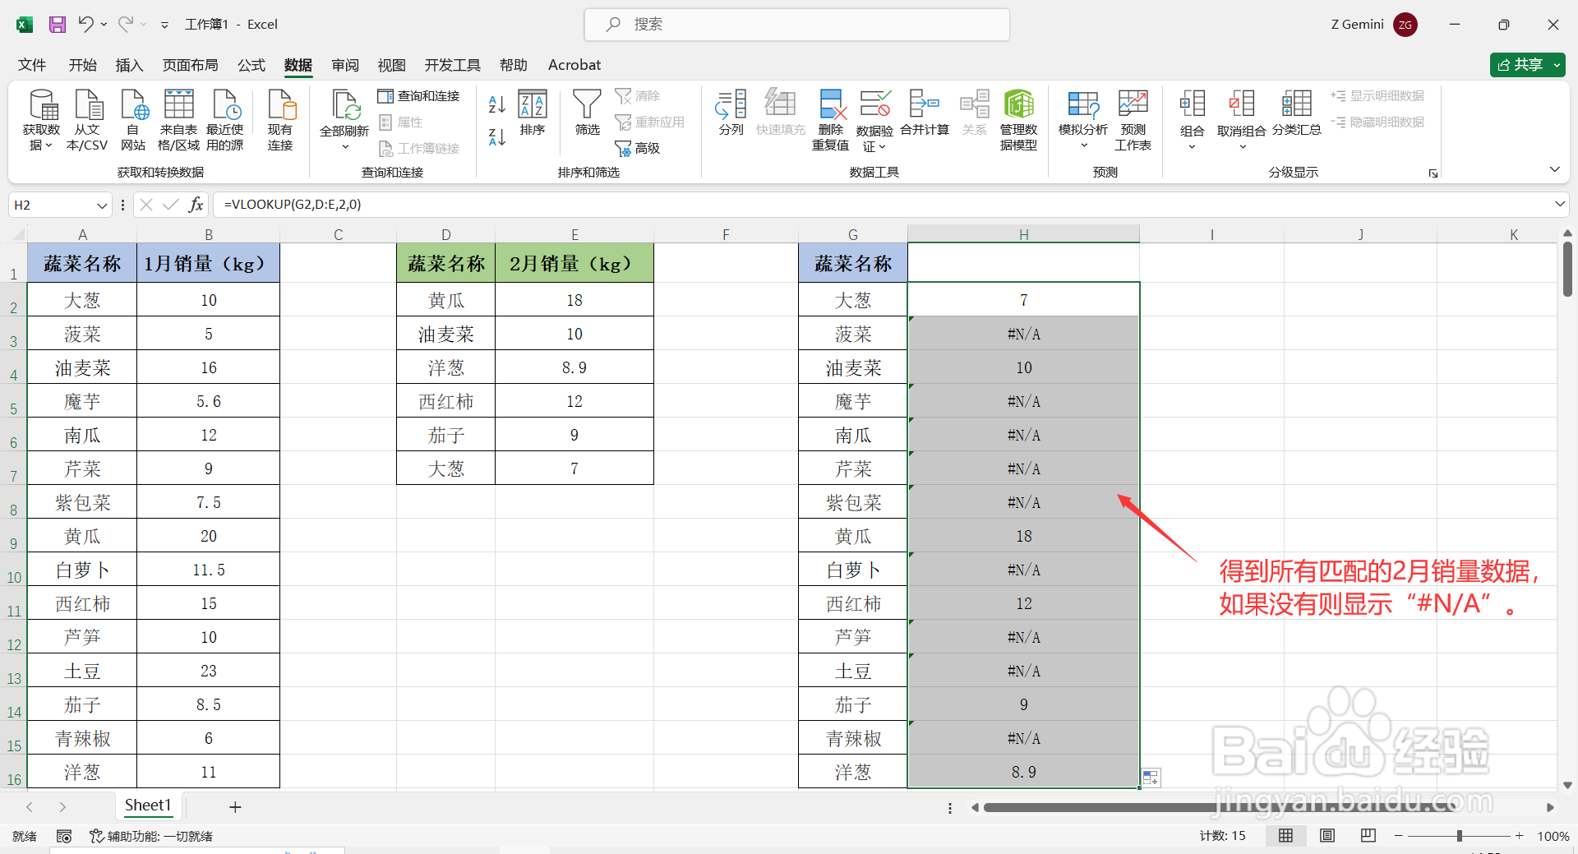The image size is (1578, 854).
Task: Open the Name Box dropdown arrow
Action: pos(100,205)
